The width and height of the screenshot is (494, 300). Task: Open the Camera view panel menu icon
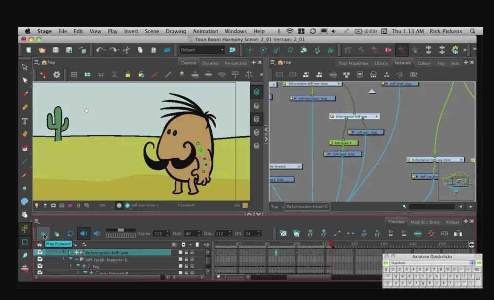(36, 62)
